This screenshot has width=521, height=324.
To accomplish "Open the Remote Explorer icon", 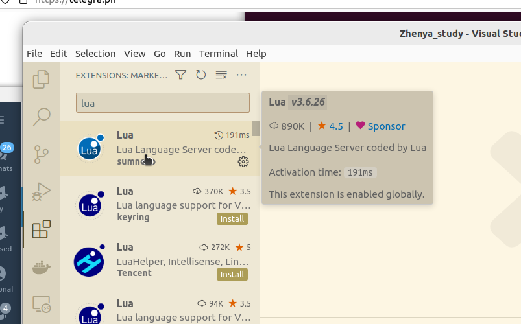I will tap(42, 304).
